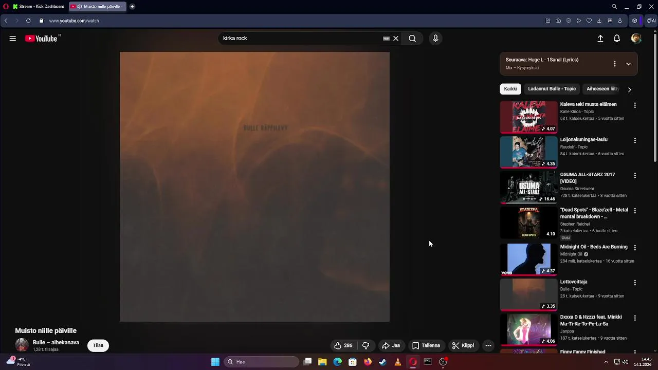The image size is (658, 370).
Task: Open the account avatar menu
Action: (636, 39)
